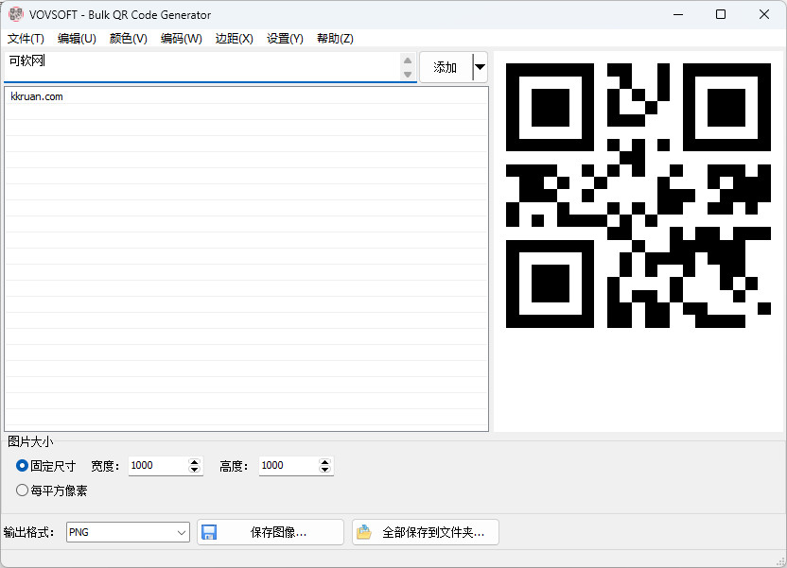Click the up arrow of text input scrollbar
The height and width of the screenshot is (568, 787).
(408, 60)
